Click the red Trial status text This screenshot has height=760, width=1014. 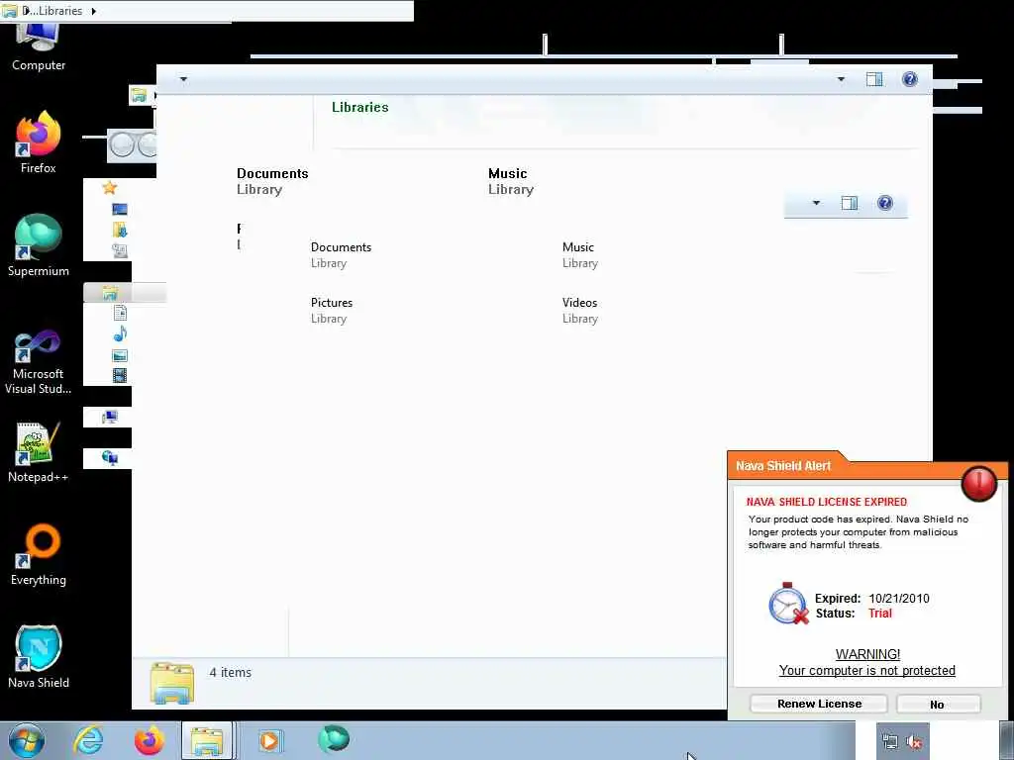880,614
